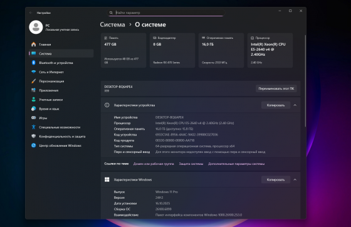Open Специальные возможности settings
The width and height of the screenshot is (351, 227).
[61, 127]
